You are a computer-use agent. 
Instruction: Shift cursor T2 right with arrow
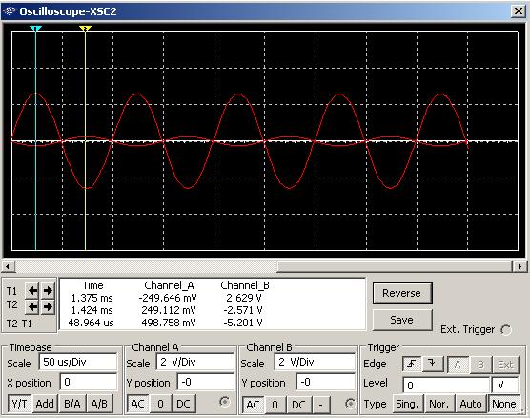tap(48, 307)
